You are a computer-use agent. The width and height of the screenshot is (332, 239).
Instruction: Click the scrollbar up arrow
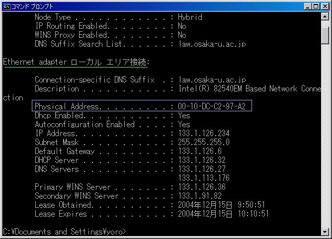325,17
